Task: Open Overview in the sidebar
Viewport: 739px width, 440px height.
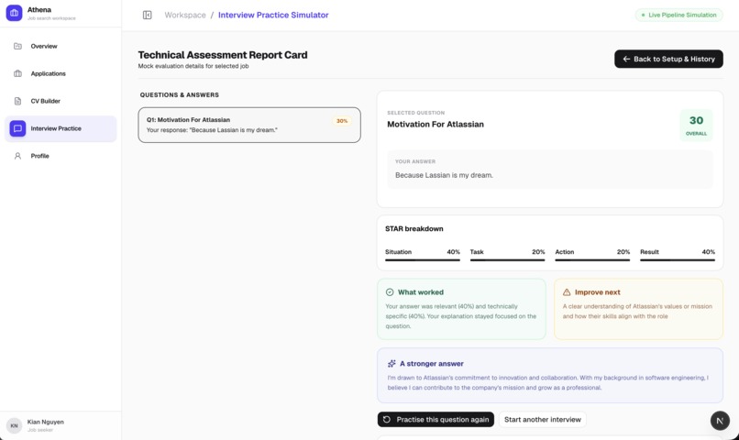Action: pos(61,46)
